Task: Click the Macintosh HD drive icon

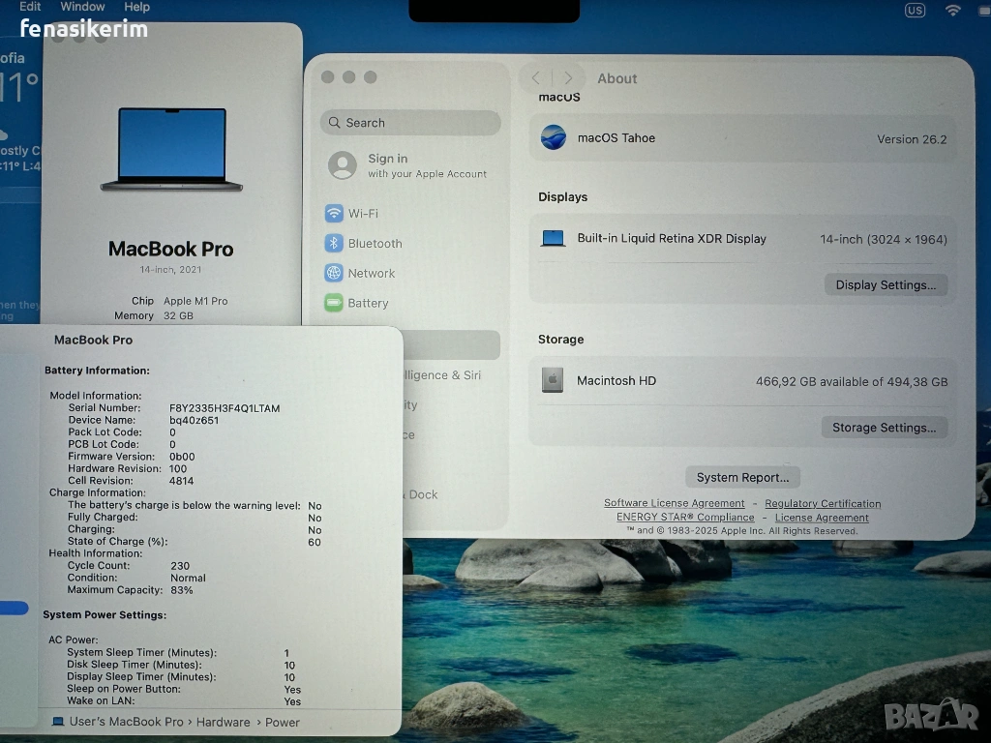Action: [x=553, y=381]
